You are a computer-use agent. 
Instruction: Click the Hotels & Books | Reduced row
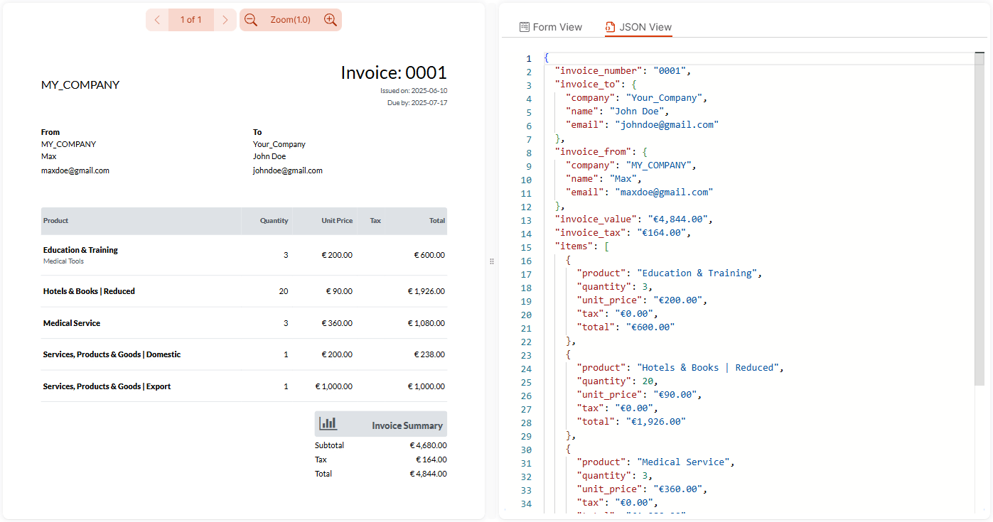244,291
